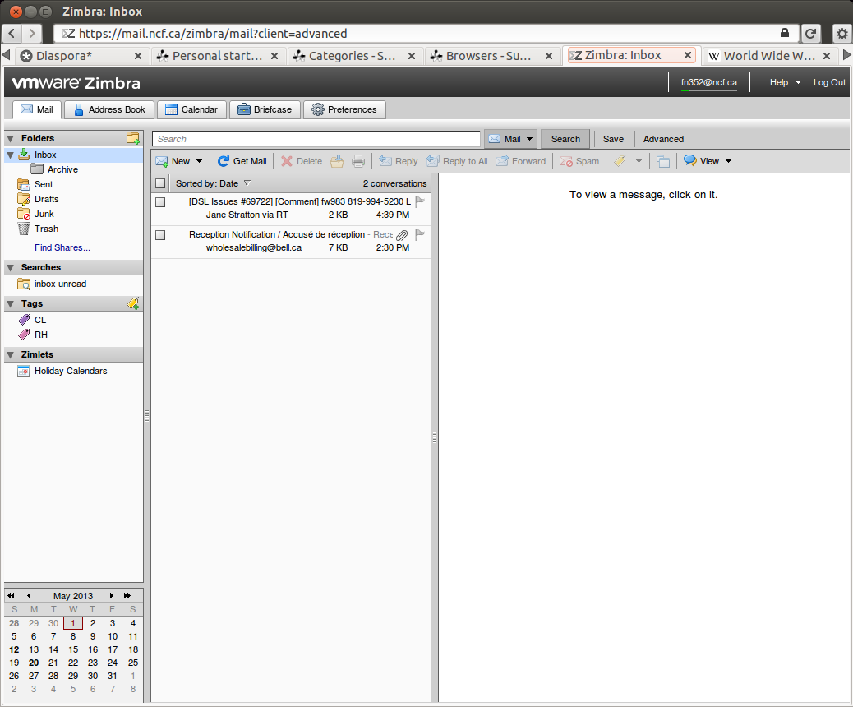Collapse the Searches section

(11, 268)
